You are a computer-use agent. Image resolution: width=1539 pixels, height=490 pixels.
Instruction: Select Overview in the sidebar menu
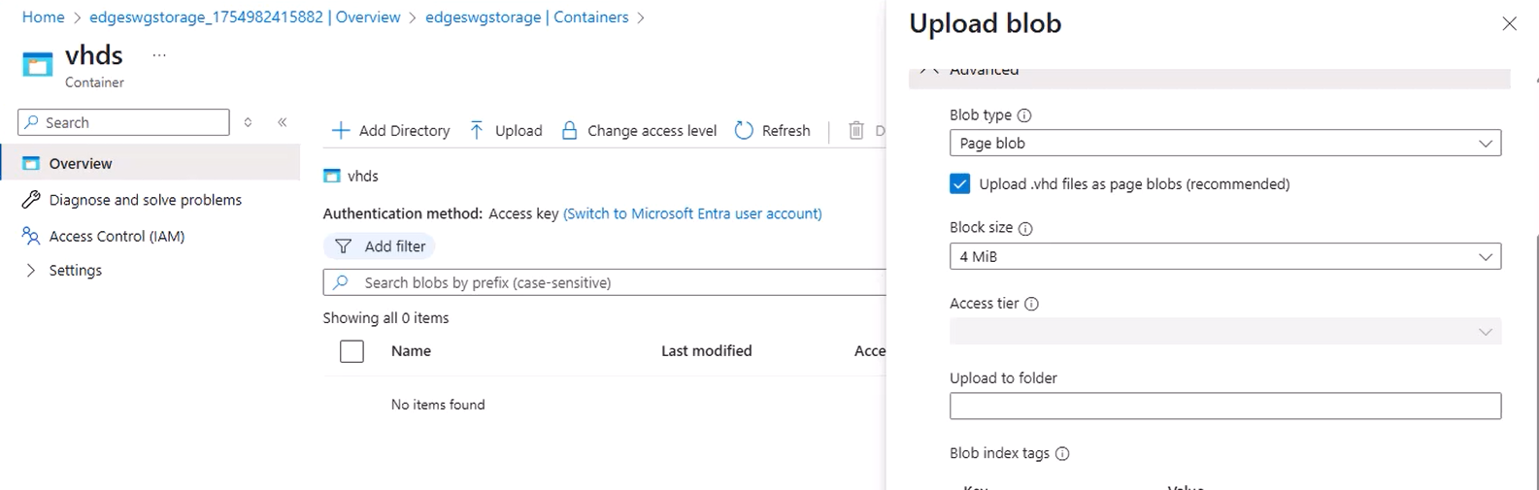pyautogui.click(x=151, y=163)
